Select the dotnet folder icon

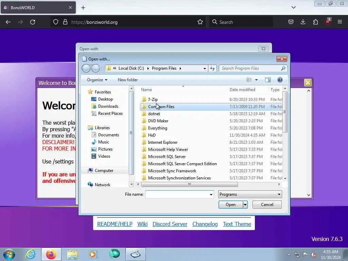[144, 114]
